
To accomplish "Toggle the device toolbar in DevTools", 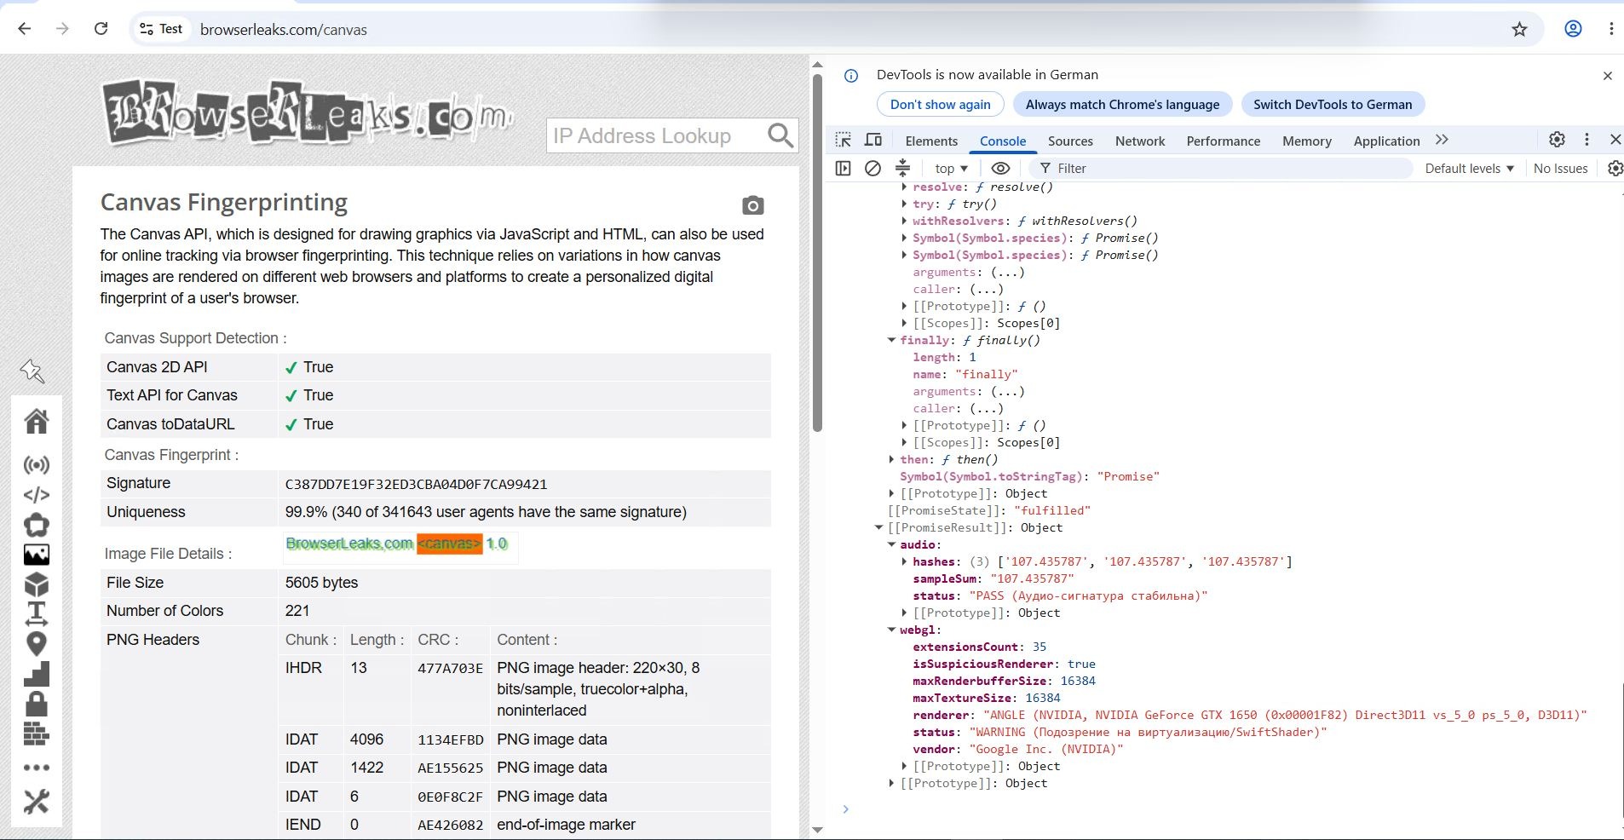I will (873, 140).
